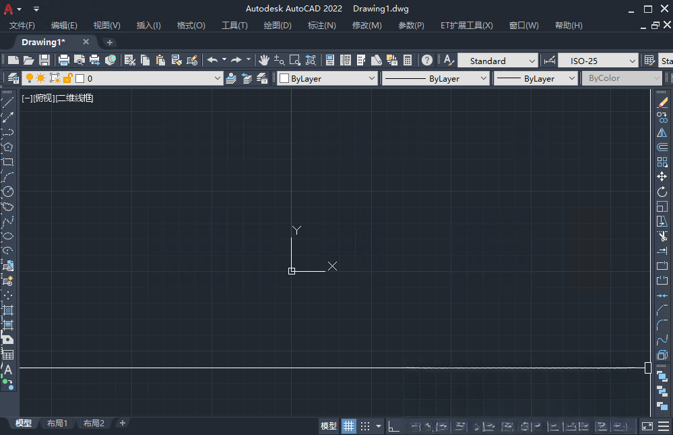Open the ByLayer color dropdown
The width and height of the screenshot is (673, 435).
click(372, 78)
